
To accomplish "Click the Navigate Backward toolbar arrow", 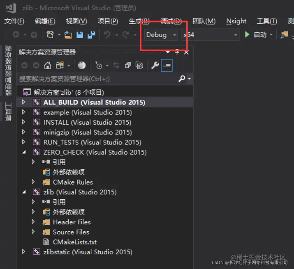I will (x=16, y=35).
